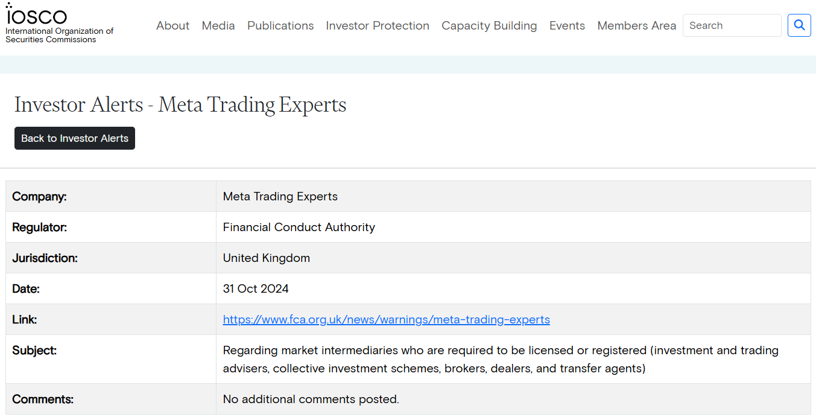Focus the Search input field
The height and width of the screenshot is (417, 816).
pos(732,25)
